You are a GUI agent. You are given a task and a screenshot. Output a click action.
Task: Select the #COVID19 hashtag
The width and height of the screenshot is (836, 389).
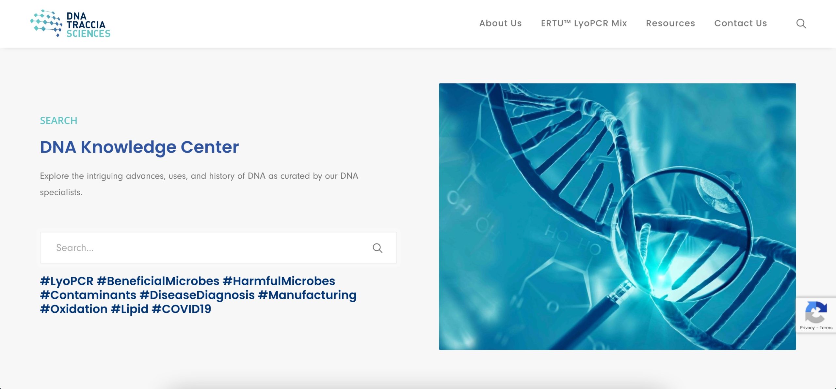click(x=182, y=309)
